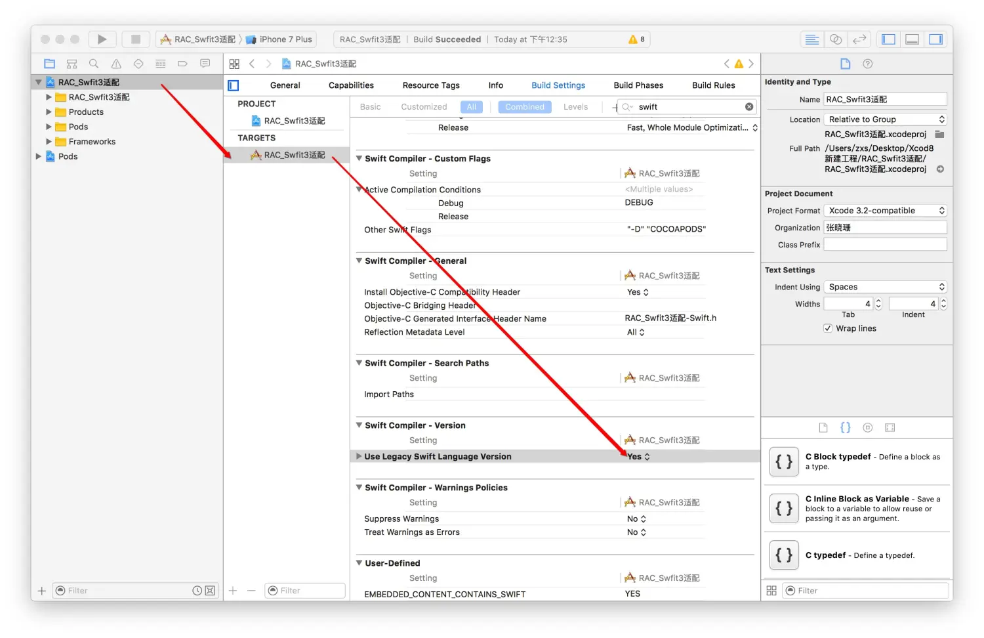This screenshot has height=638, width=984.
Task: Clear the swift search field
Action: (749, 106)
